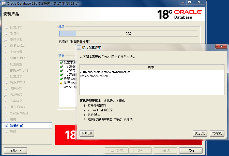Minimize the Oracle installer window
This screenshot has height=156, width=229.
182,3
